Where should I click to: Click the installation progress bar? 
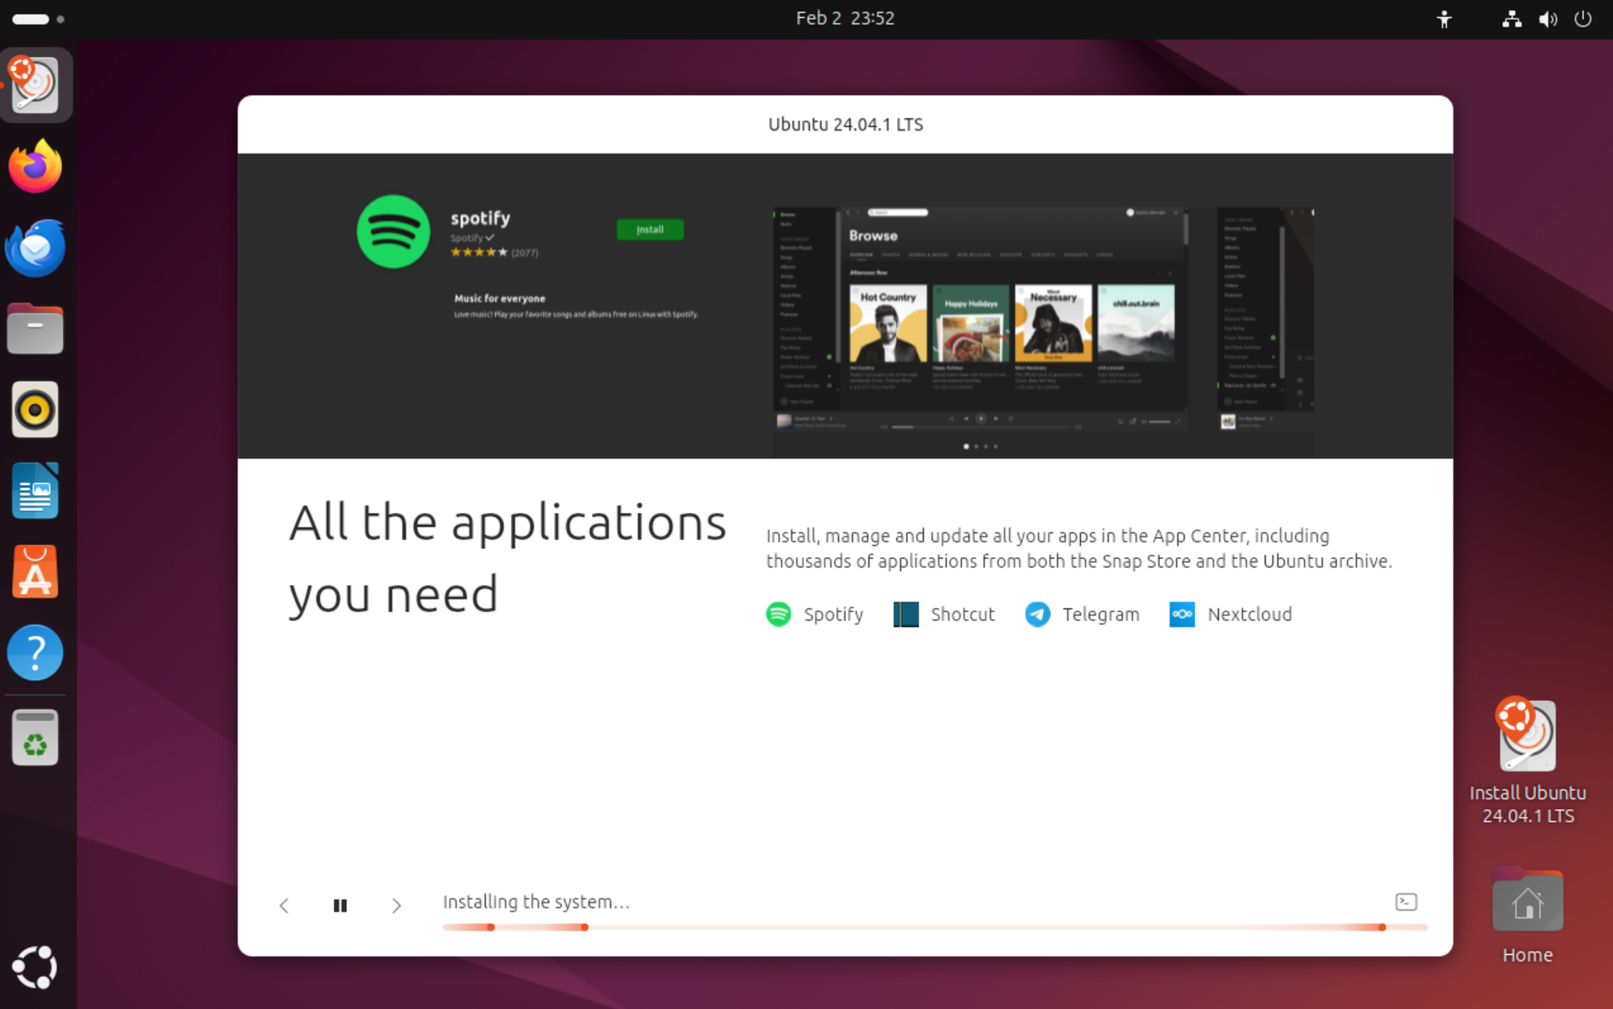(x=934, y=928)
